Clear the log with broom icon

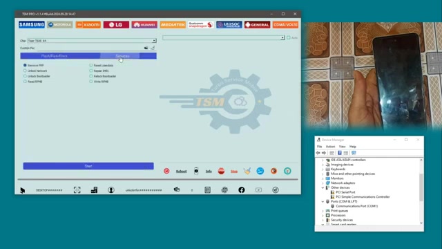pyautogui.click(x=247, y=171)
